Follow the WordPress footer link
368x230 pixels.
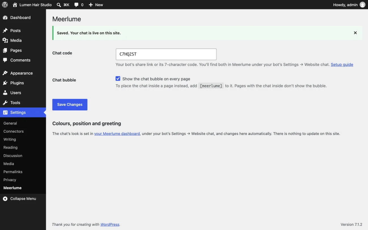110,224
